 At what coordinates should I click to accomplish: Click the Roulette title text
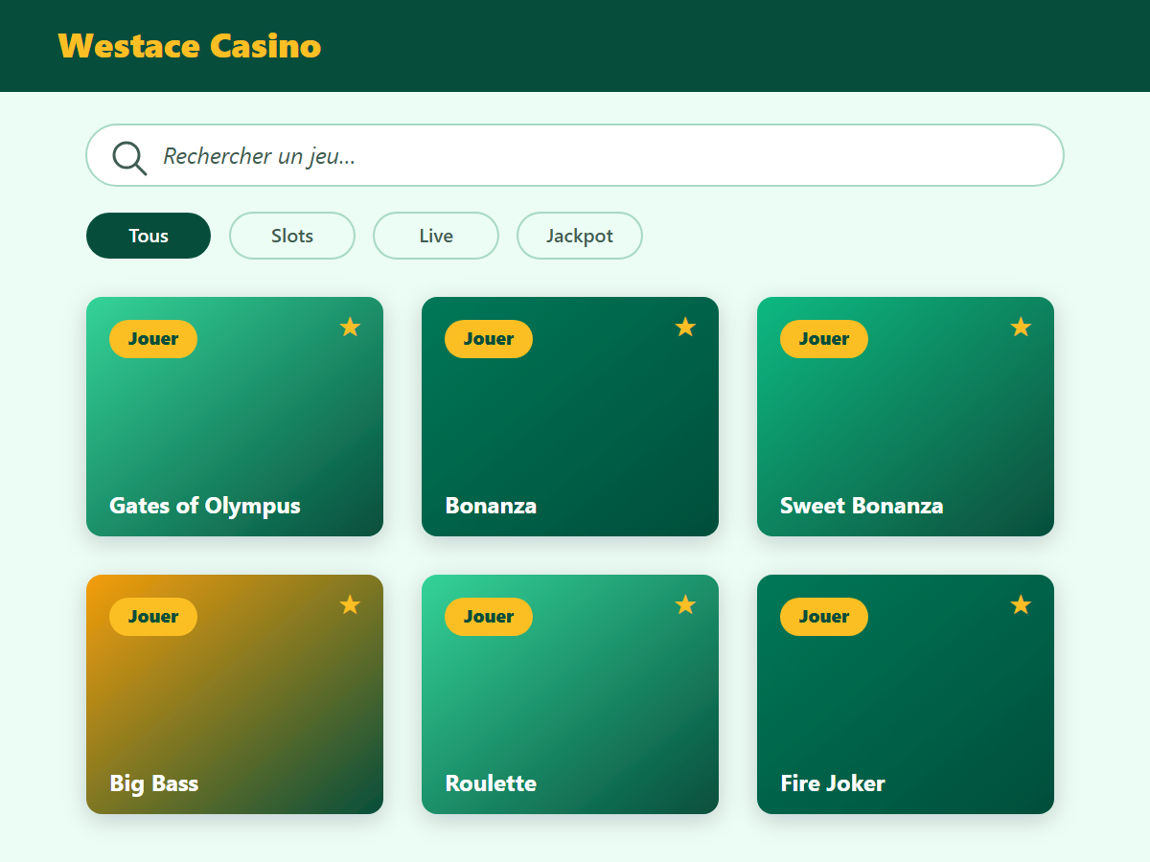(491, 783)
